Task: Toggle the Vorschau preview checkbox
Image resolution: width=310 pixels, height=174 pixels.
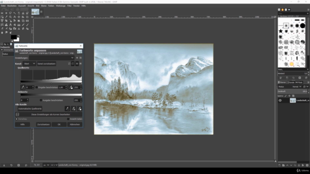Action: point(16,119)
